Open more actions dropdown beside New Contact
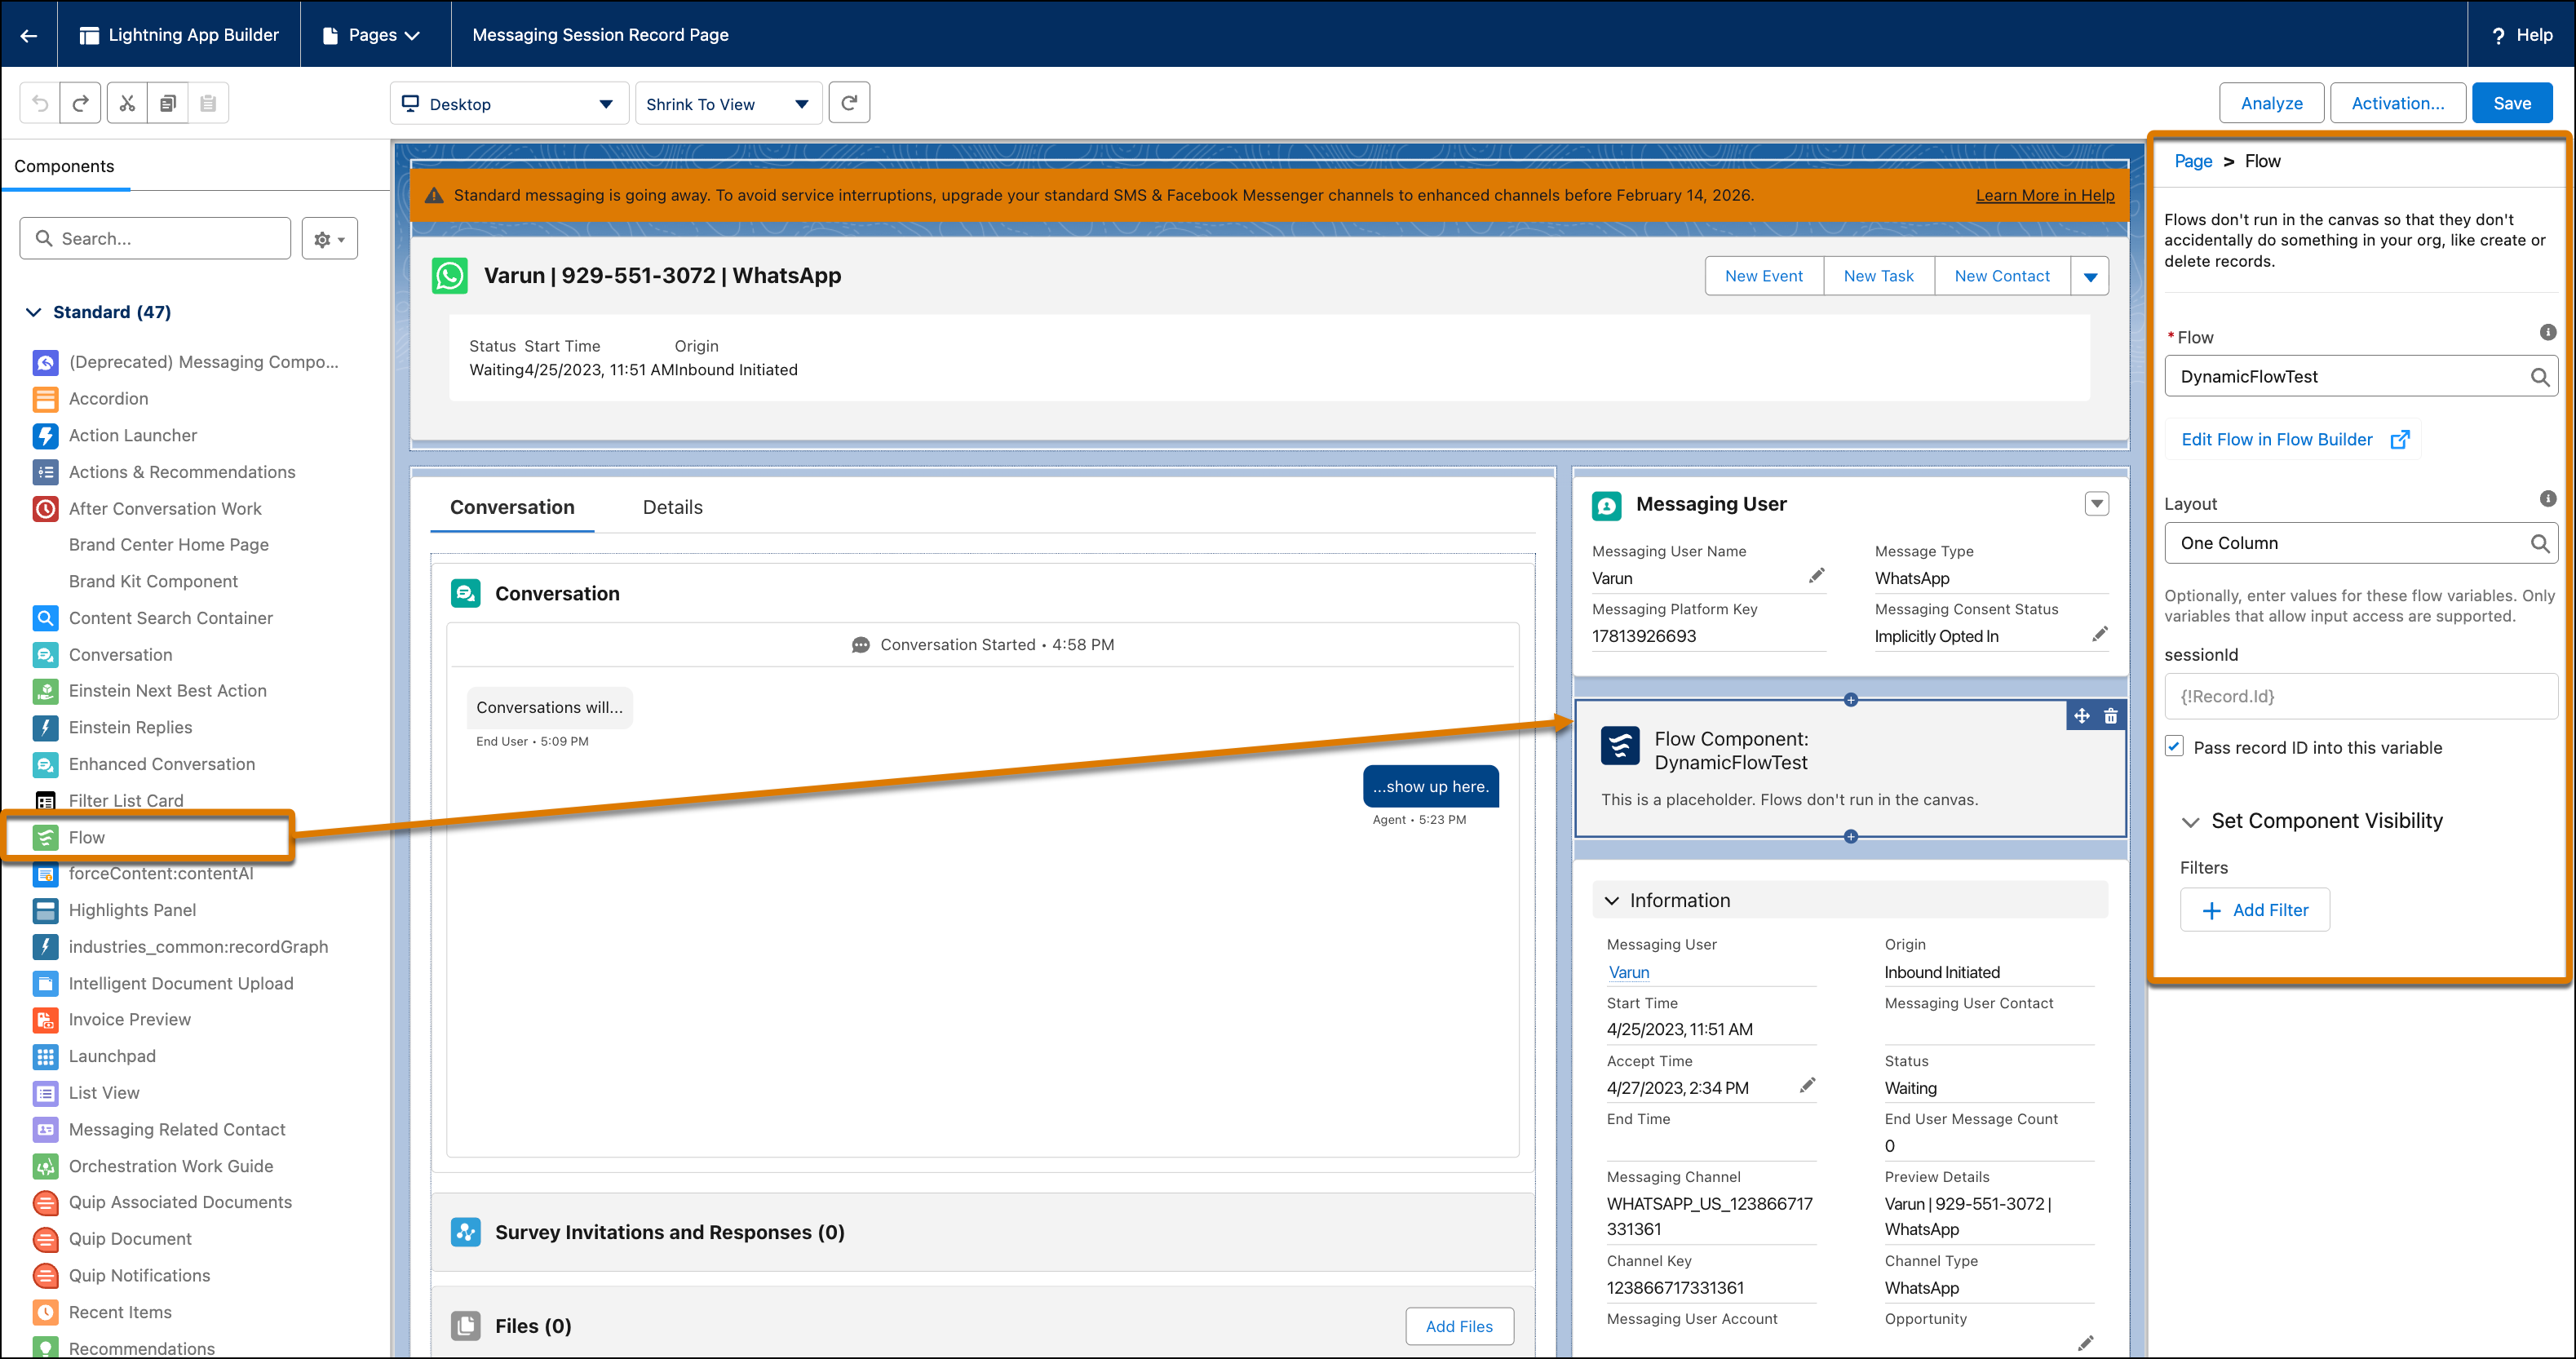 pyautogui.click(x=2090, y=277)
